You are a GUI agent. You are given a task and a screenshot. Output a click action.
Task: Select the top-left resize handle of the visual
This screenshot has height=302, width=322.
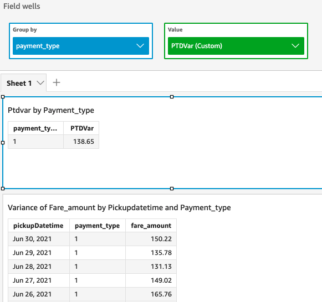click(x=3, y=97)
